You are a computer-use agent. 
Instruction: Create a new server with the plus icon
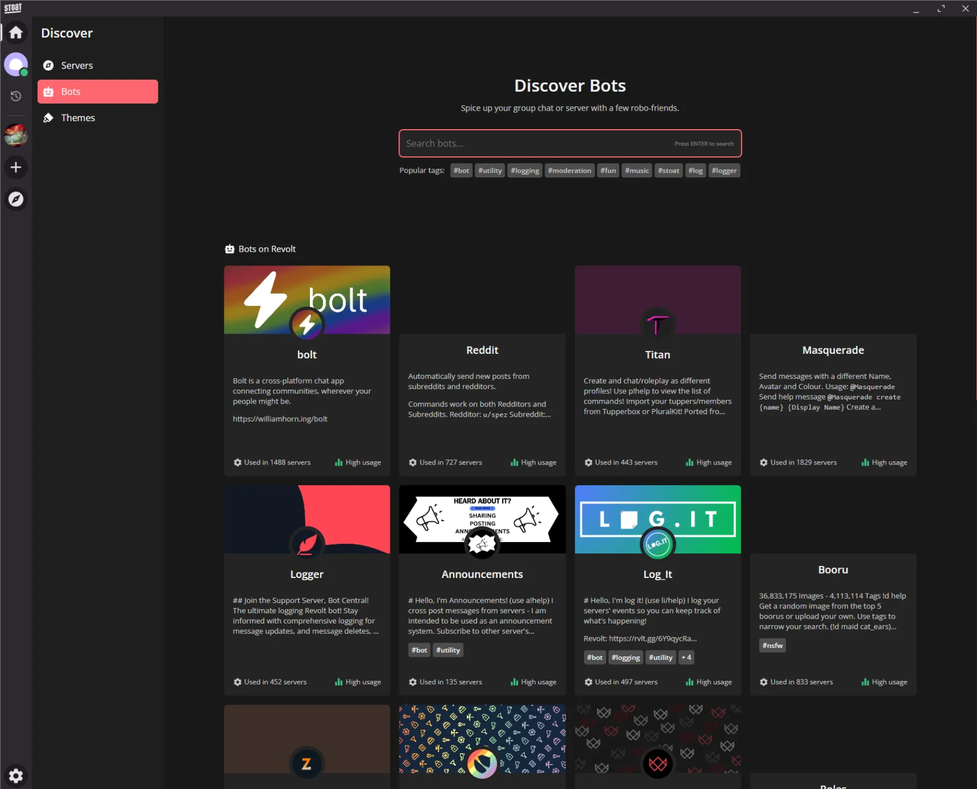tap(16, 167)
